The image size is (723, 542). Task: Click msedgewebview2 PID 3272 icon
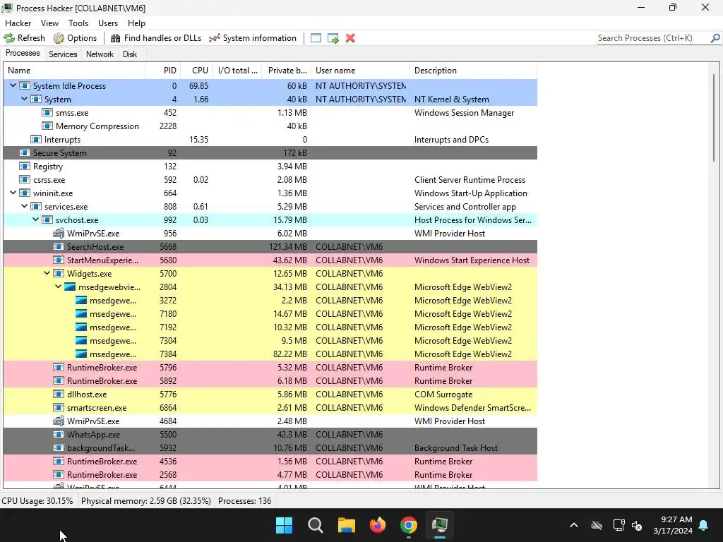click(x=80, y=300)
